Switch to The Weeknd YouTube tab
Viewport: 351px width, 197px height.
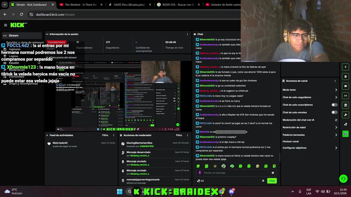pos(81,5)
